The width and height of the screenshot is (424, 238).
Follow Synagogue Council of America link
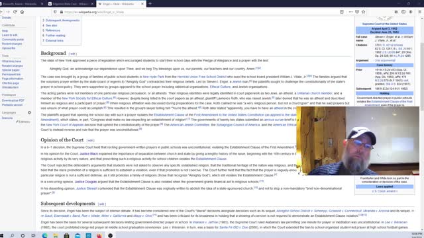point(238,125)
